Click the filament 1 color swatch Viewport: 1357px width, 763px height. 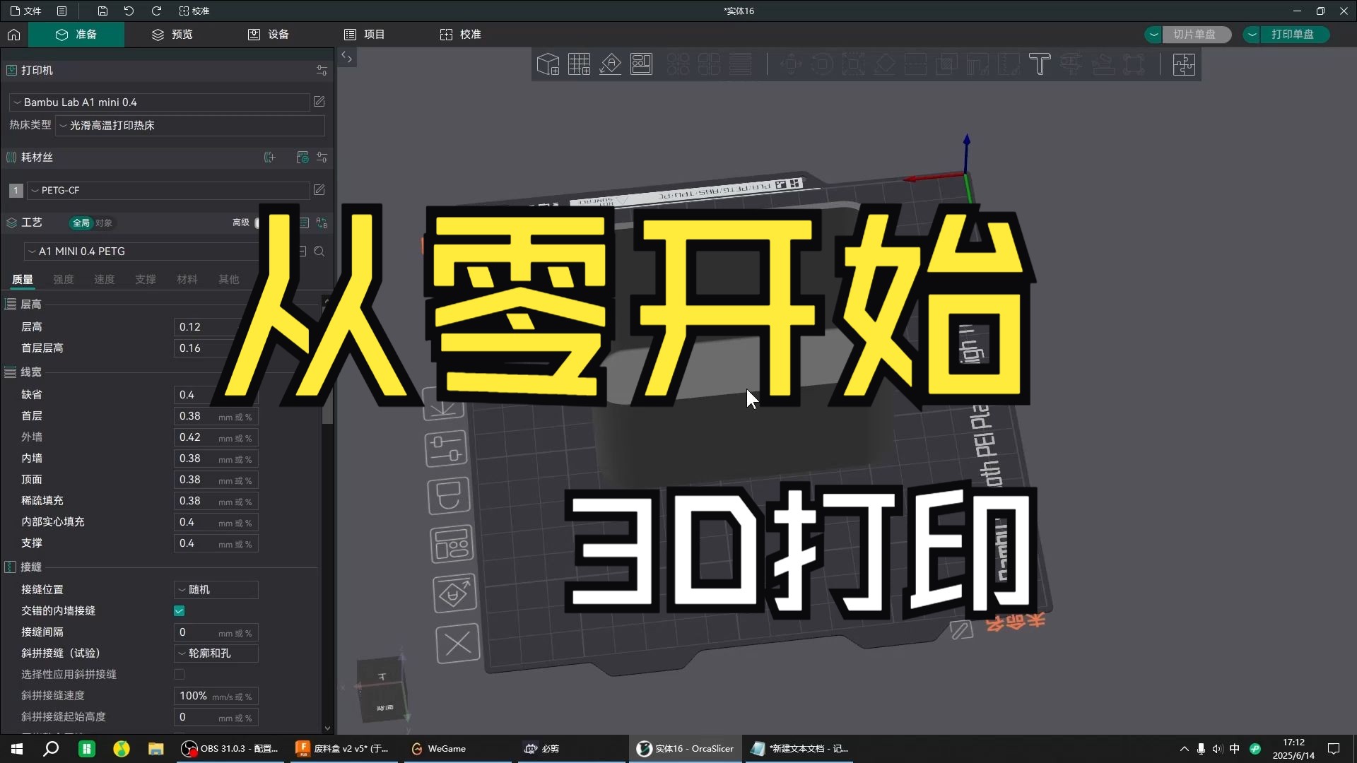[16, 190]
